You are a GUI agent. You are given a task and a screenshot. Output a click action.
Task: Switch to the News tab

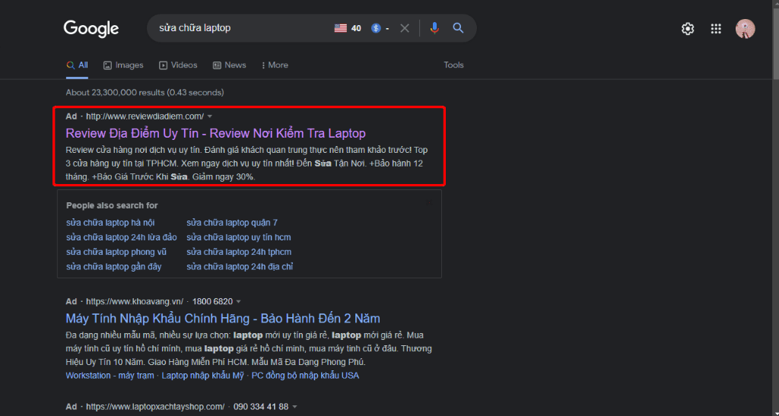(230, 65)
